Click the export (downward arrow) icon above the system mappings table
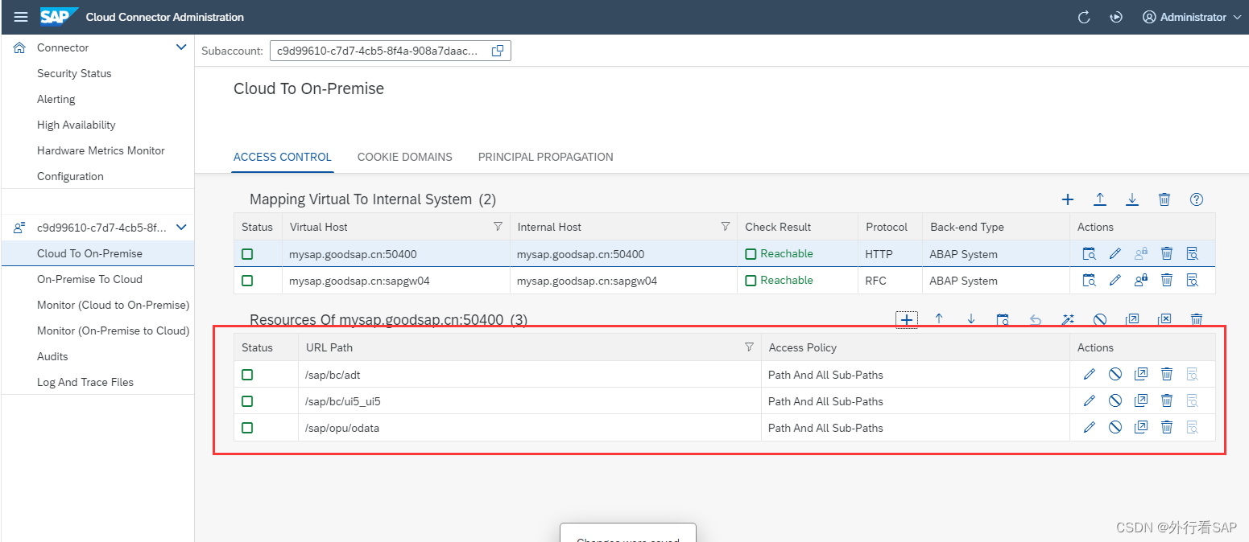Viewport: 1249px width, 542px height. (1132, 199)
